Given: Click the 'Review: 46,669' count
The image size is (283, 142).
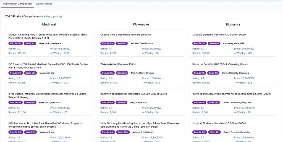Looking at the screenshot, I should click(201, 83).
